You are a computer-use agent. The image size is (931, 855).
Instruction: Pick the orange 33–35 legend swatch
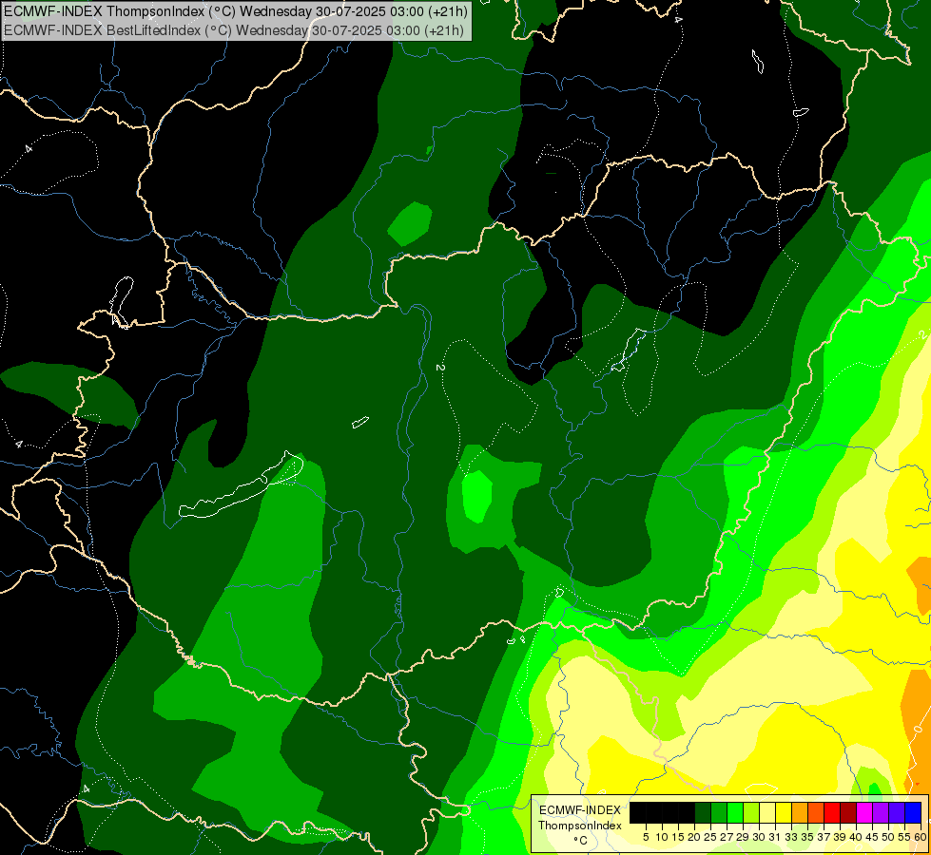point(800,812)
